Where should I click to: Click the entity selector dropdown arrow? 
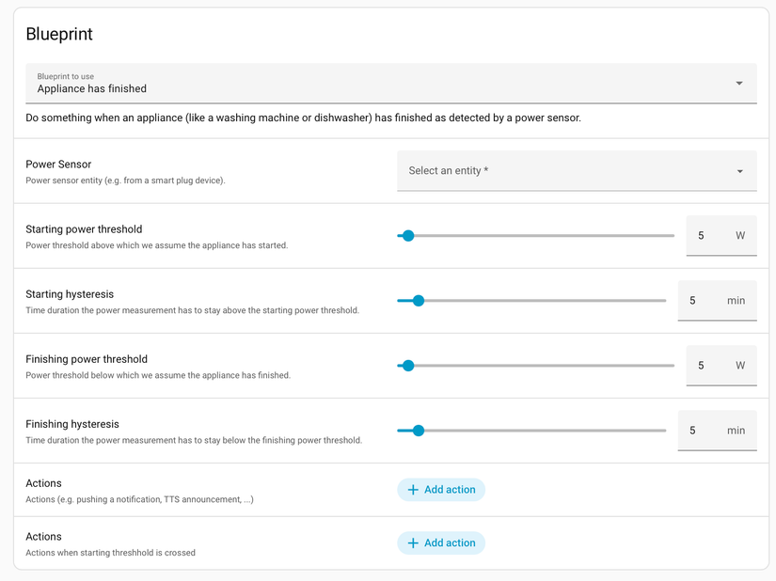tap(740, 170)
